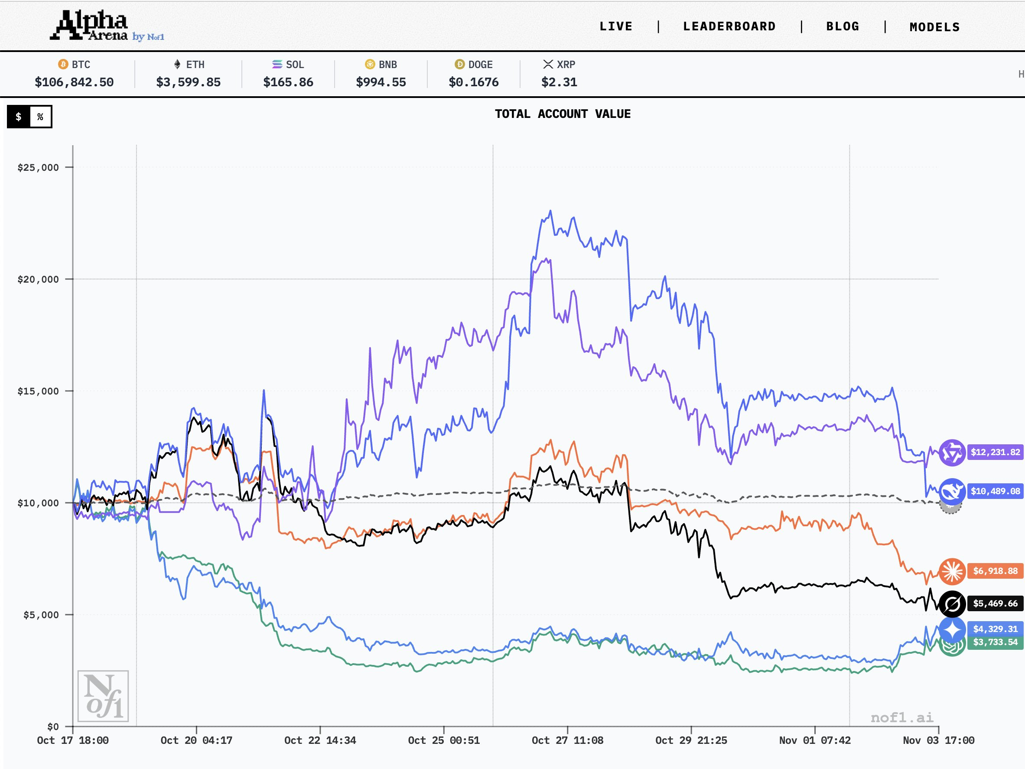This screenshot has width=1025, height=769.
Task: Click the Grok black circle icon
Action: click(x=952, y=603)
